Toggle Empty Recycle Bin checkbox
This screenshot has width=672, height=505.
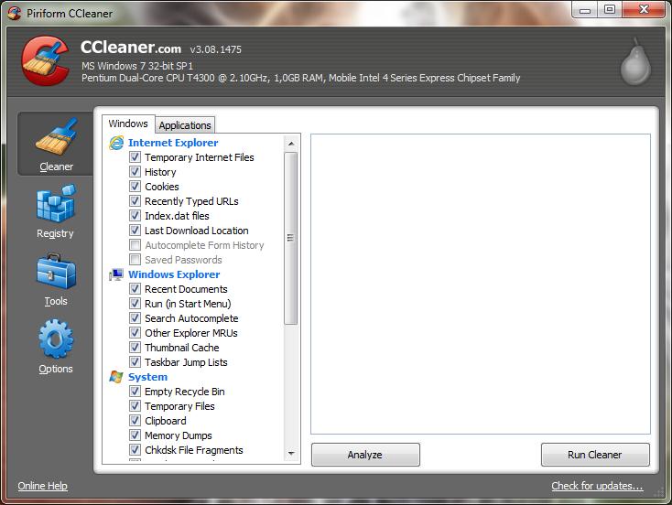(135, 392)
